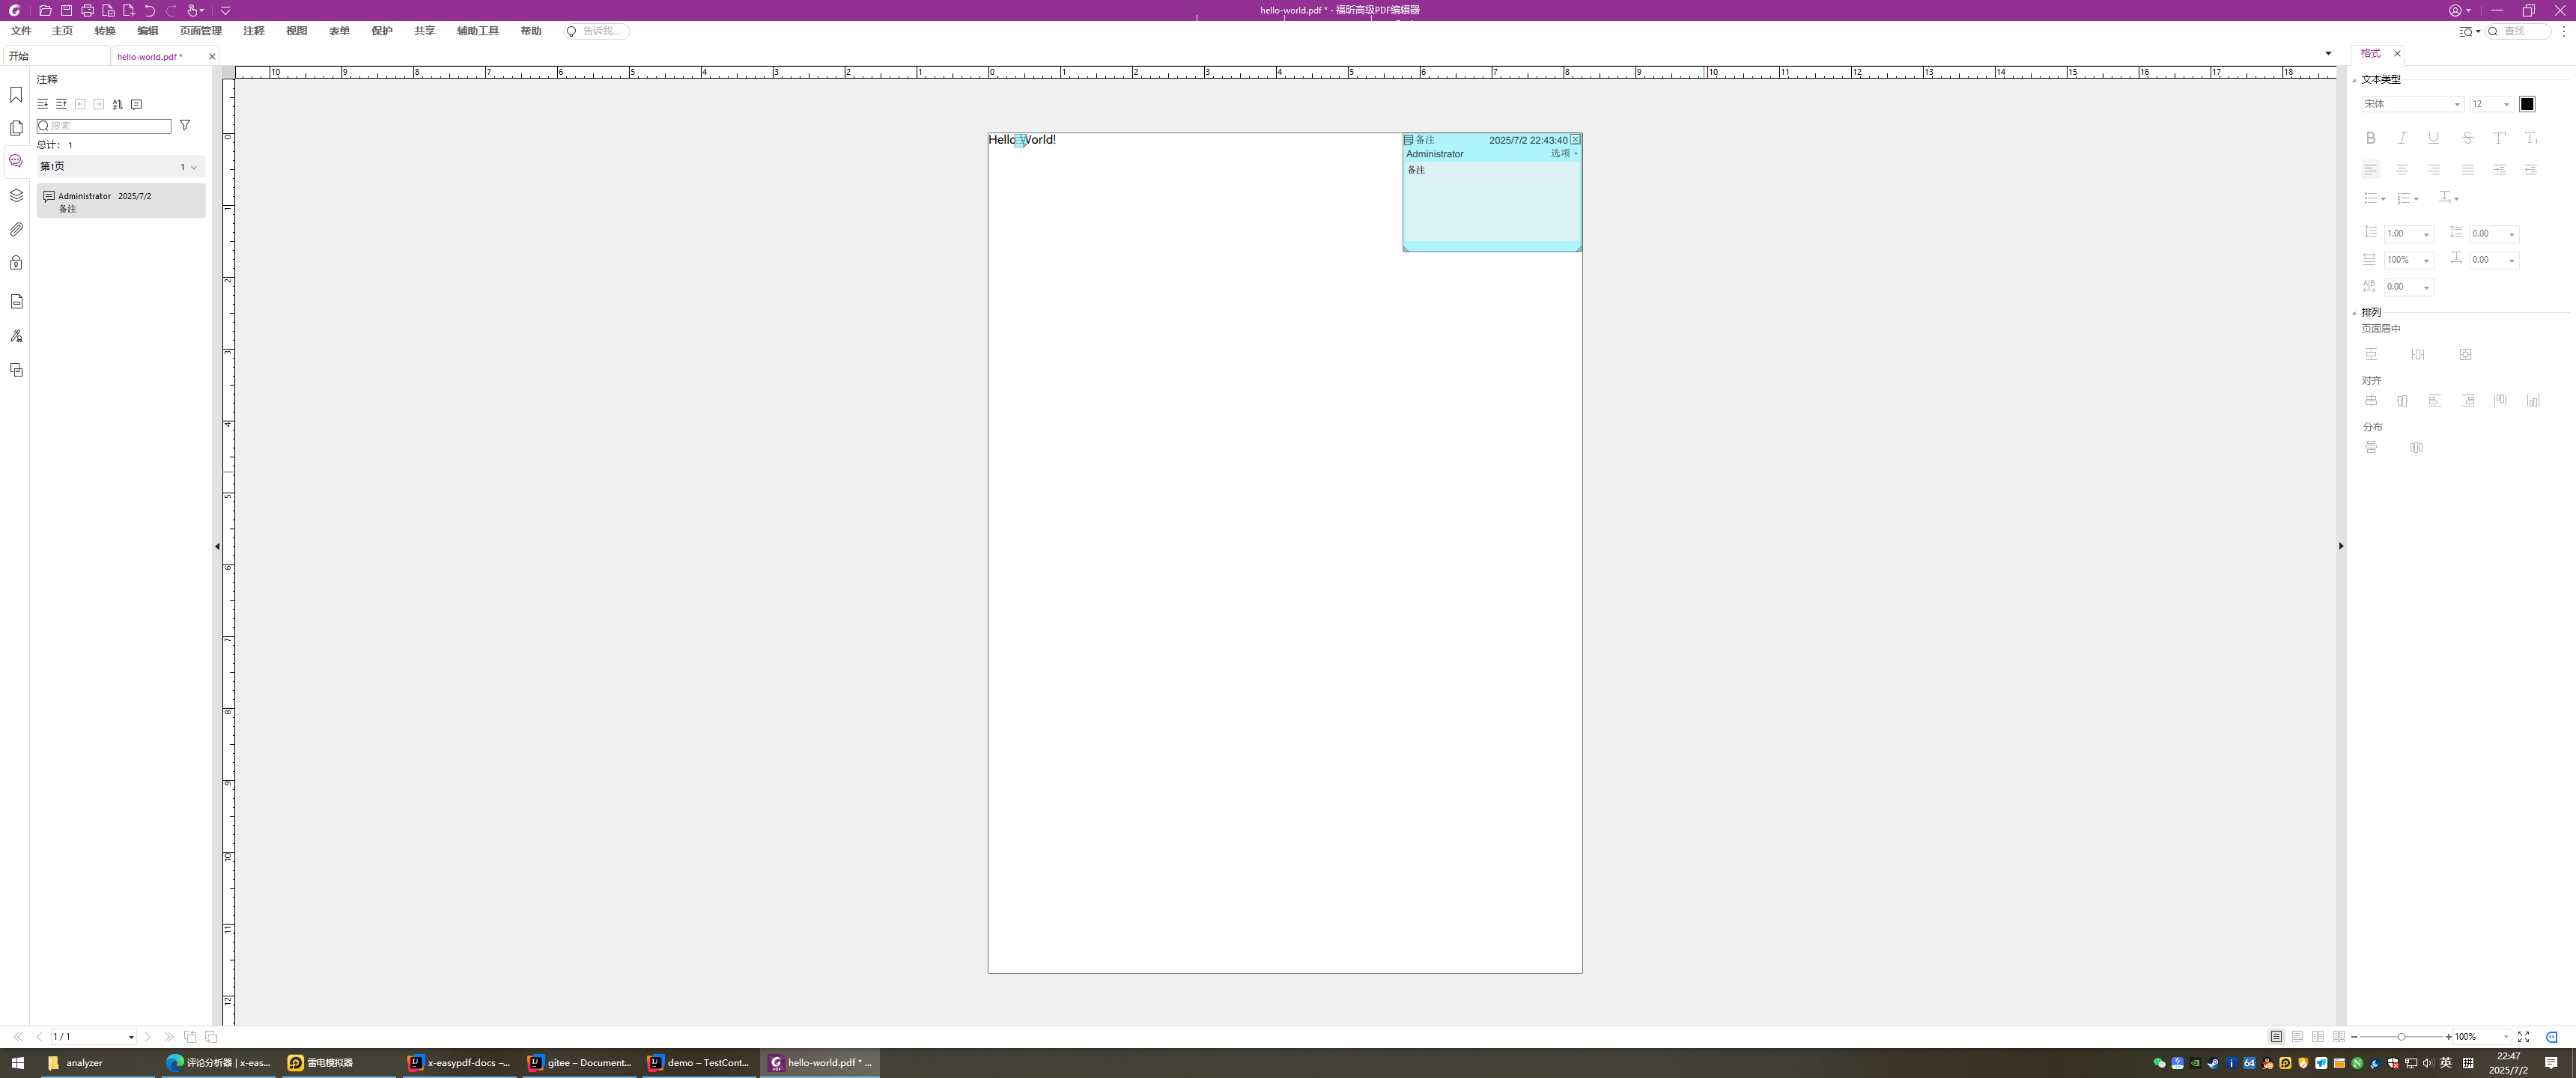
Task: Undo the last action in title bar
Action: click(x=150, y=10)
